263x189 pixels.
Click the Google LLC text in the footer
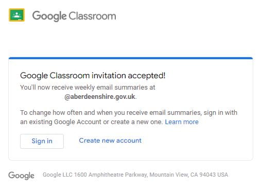(58, 175)
